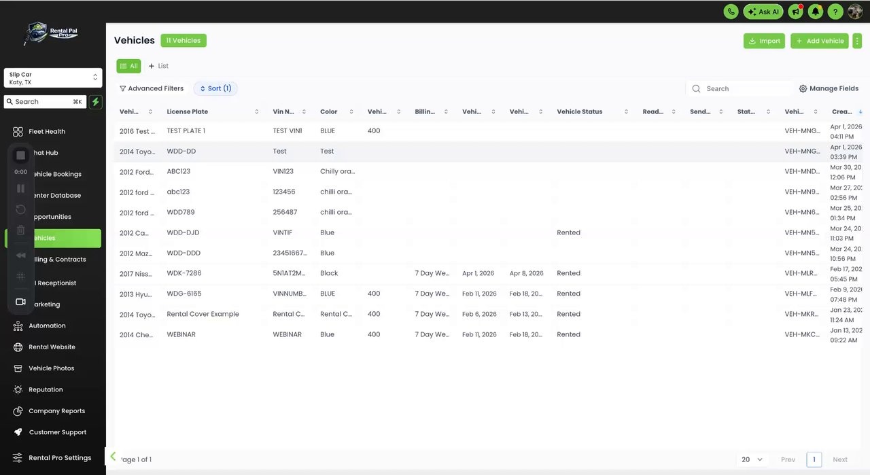Open the bell notifications icon
This screenshot has width=870, height=475.
point(816,12)
